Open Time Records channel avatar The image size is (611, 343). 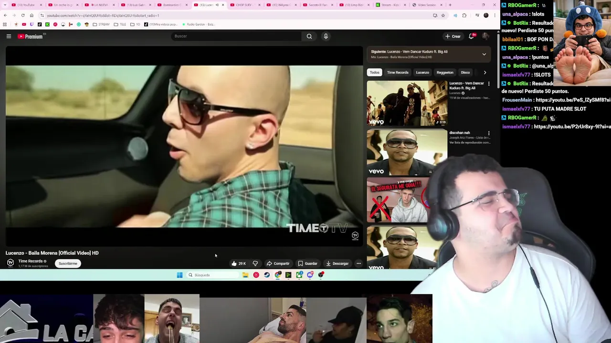[10, 263]
